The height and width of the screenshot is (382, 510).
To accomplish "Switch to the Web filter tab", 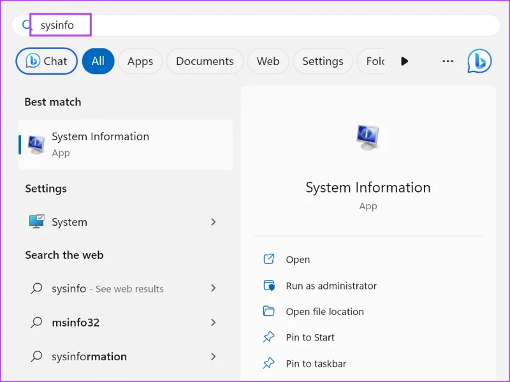I will point(268,61).
